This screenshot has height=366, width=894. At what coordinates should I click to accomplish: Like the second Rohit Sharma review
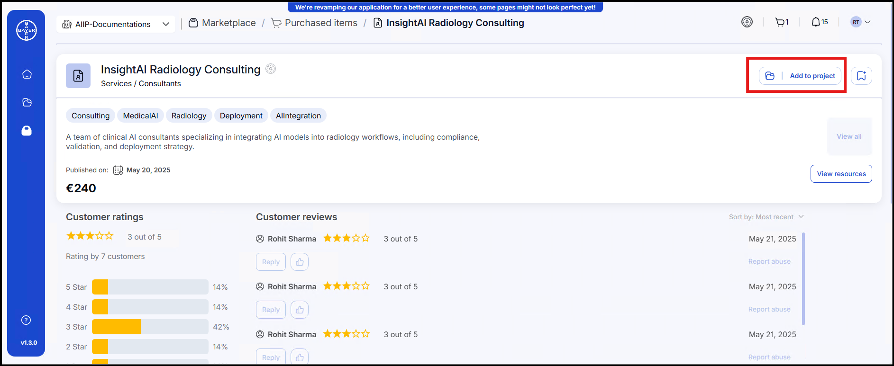tap(300, 310)
